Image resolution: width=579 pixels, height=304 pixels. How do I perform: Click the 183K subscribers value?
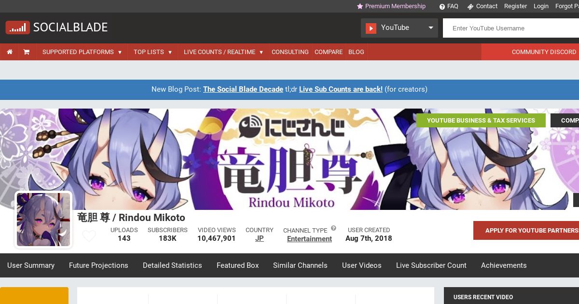[x=167, y=238]
